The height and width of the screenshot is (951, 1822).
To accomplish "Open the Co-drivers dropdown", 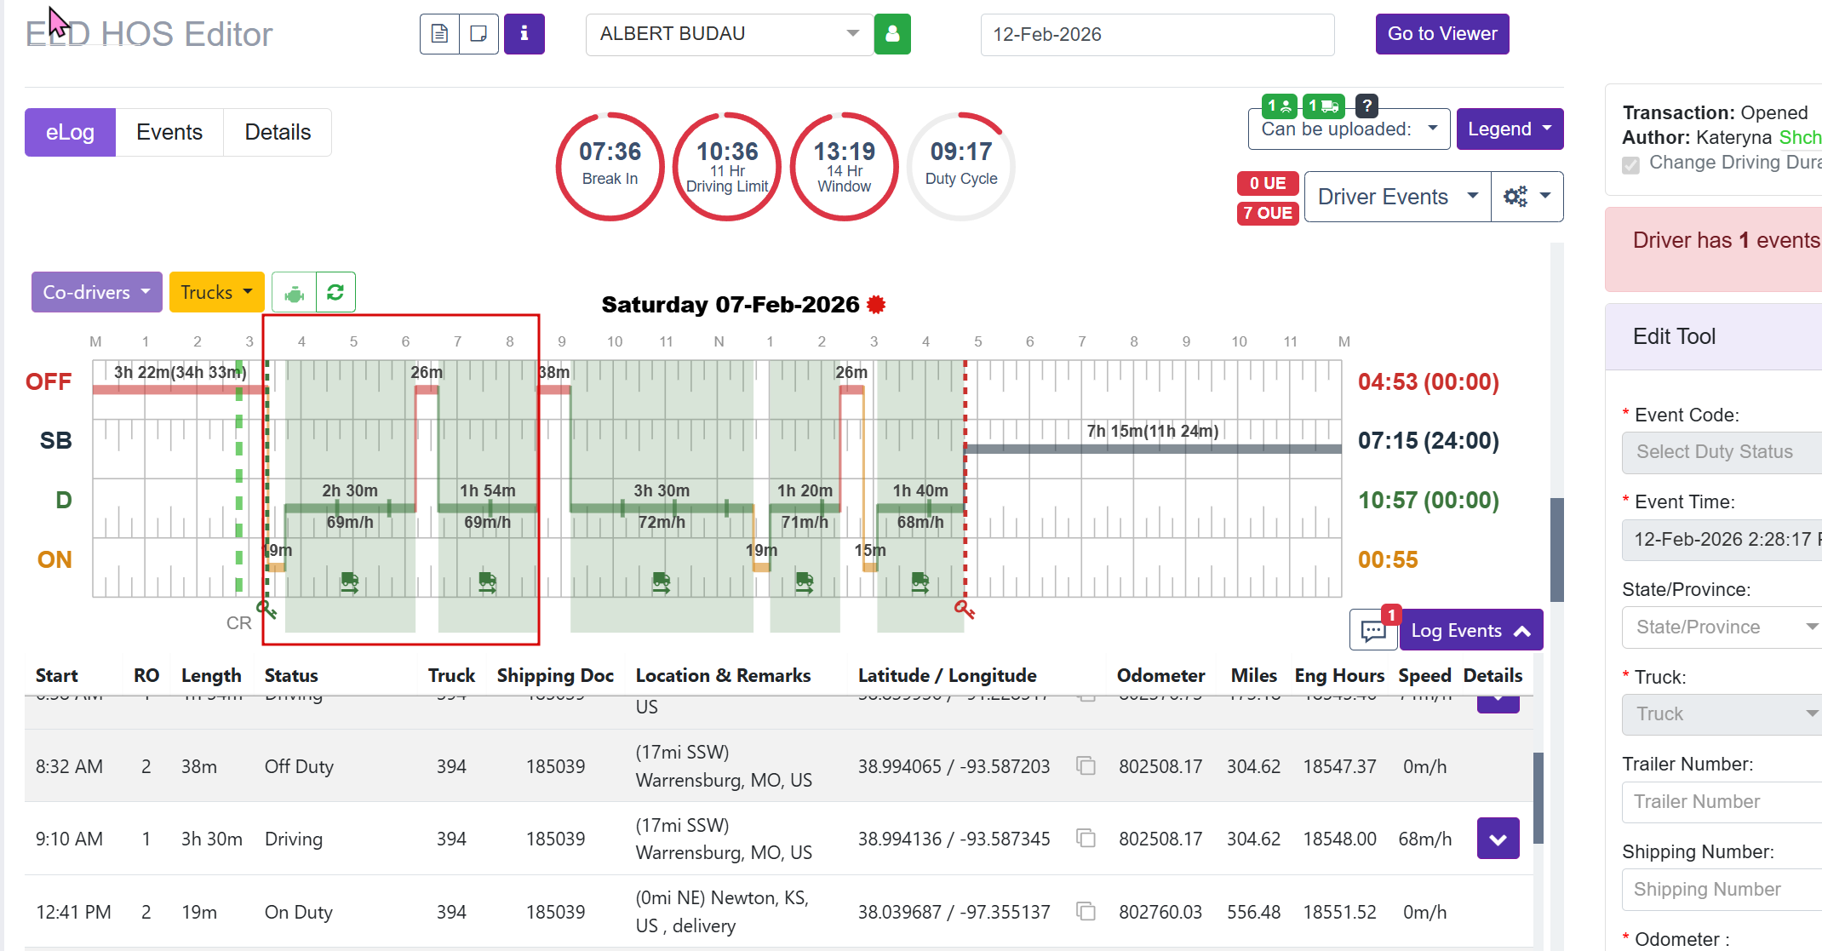I will 96,293.
